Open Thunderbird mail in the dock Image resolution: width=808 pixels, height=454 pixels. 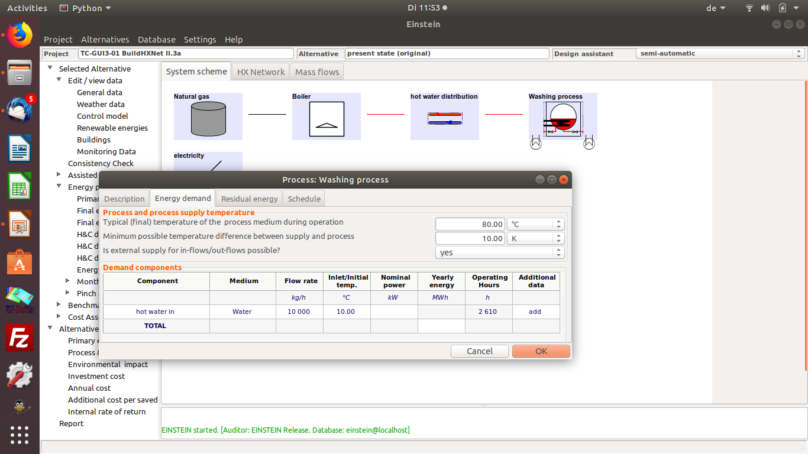[20, 111]
